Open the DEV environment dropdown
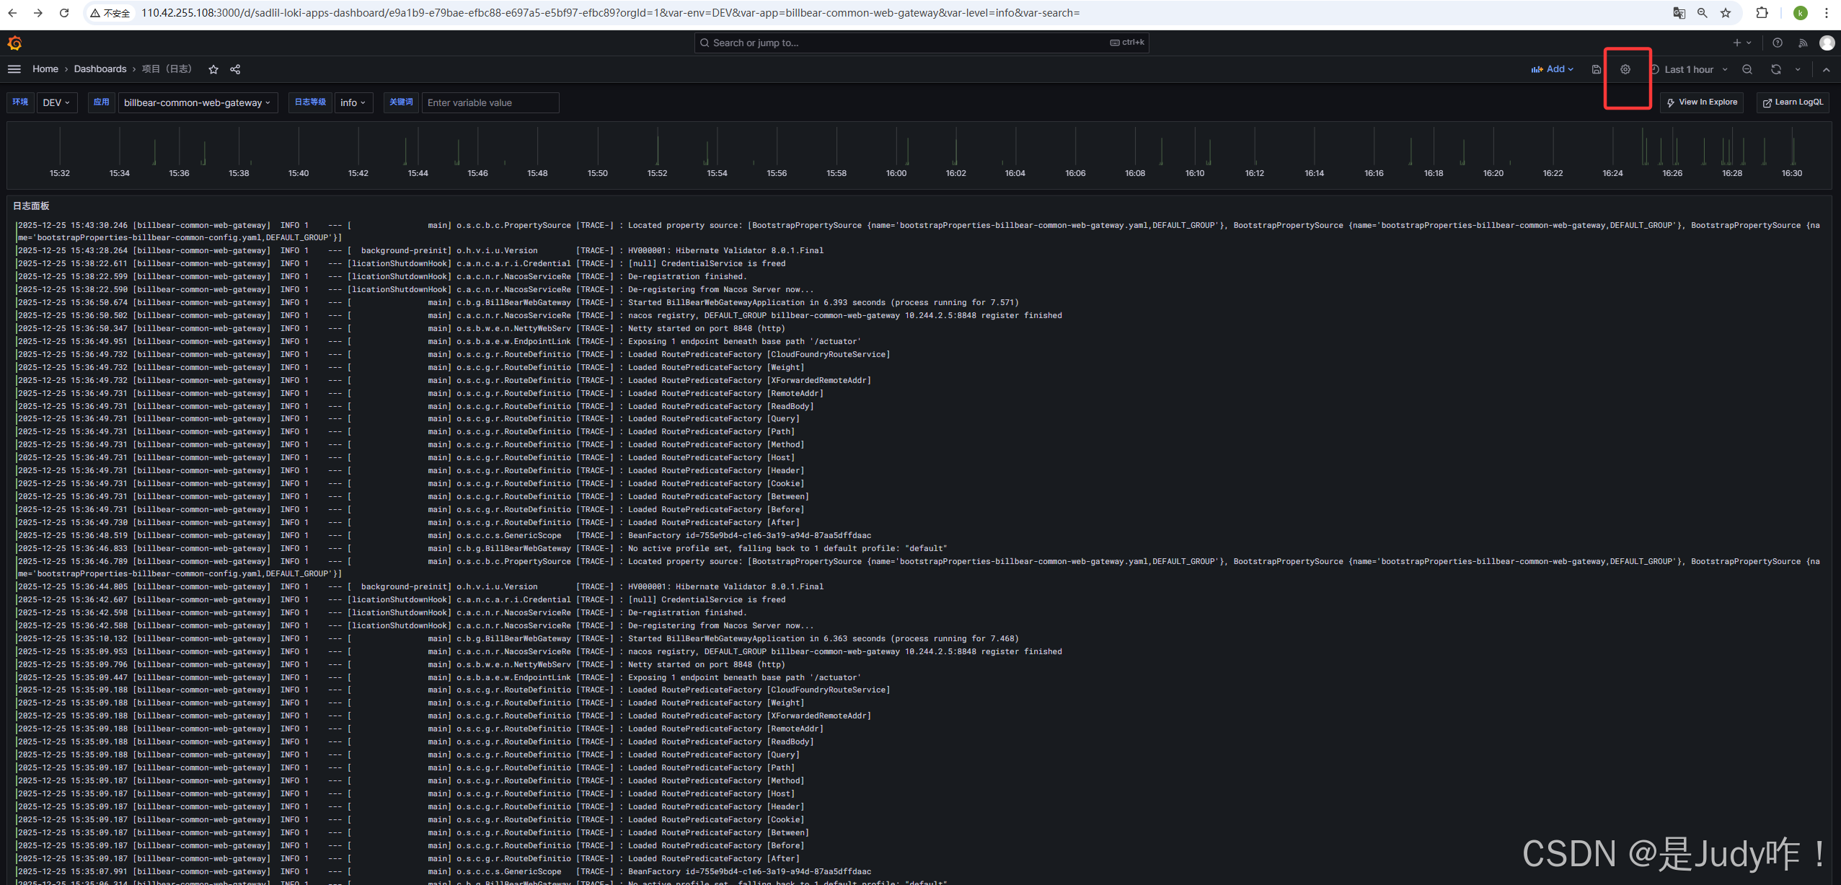Image resolution: width=1841 pixels, height=885 pixels. (56, 102)
